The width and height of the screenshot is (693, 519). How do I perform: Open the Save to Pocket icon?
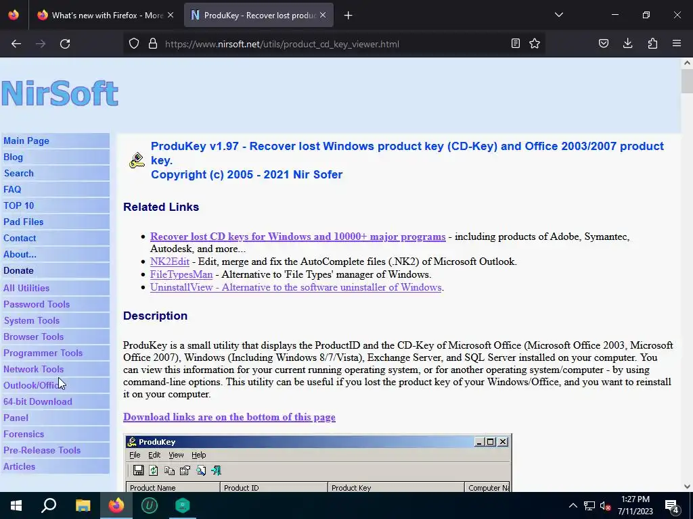[604, 44]
